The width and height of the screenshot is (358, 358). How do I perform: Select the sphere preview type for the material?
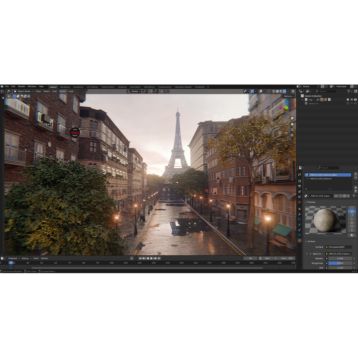click(x=352, y=211)
